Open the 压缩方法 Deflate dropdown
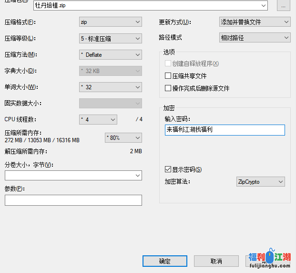The width and height of the screenshot is (296, 273). pyautogui.click(x=110, y=55)
